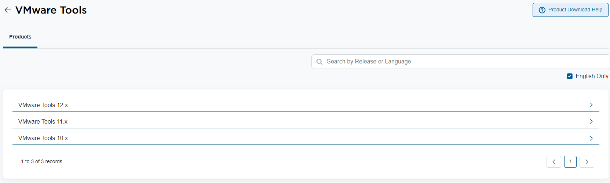Go to the next page of records

[x=587, y=162]
